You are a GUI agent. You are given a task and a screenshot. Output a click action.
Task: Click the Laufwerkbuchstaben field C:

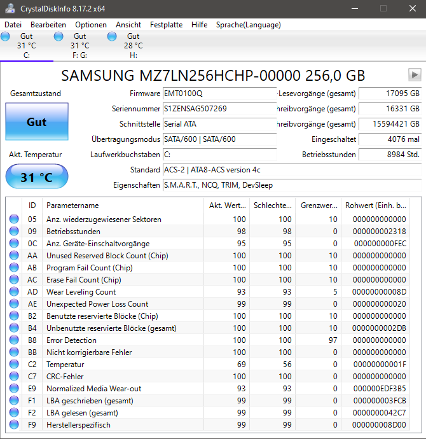pyautogui.click(x=219, y=154)
